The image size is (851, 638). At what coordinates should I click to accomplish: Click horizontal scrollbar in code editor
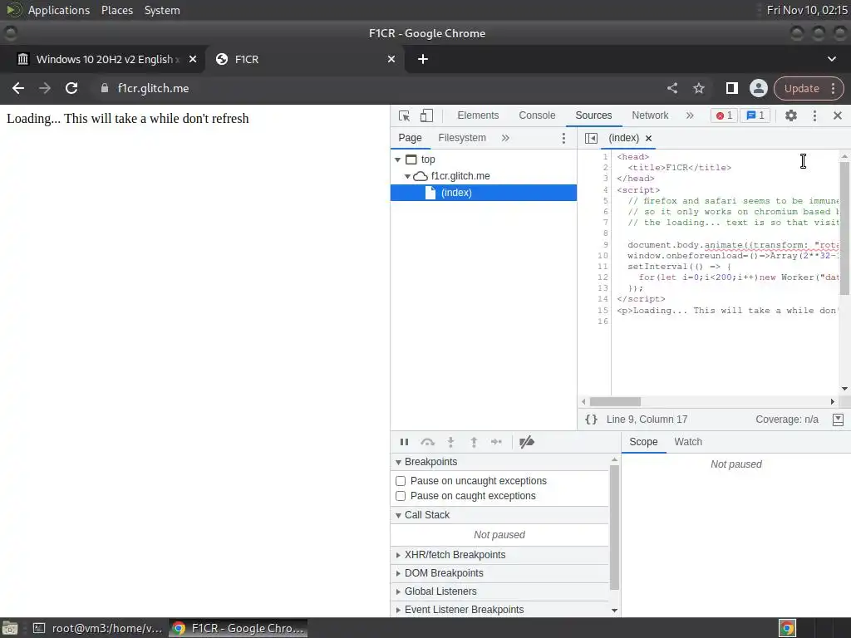615,402
